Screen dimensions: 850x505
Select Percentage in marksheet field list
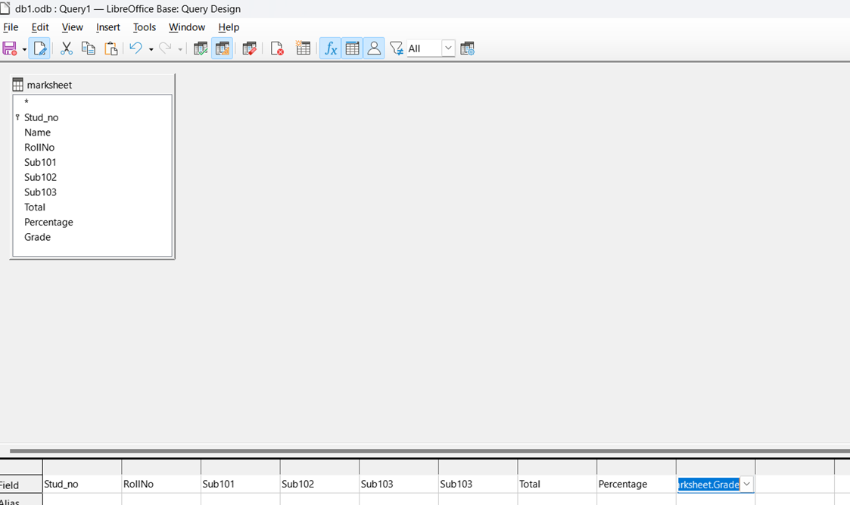point(48,222)
